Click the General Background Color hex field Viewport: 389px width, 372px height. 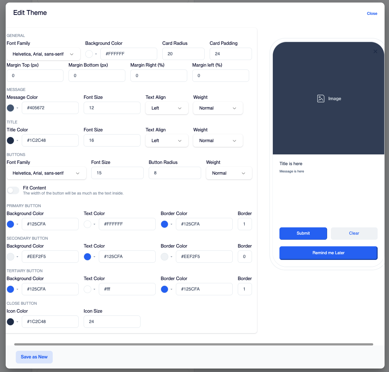click(129, 54)
